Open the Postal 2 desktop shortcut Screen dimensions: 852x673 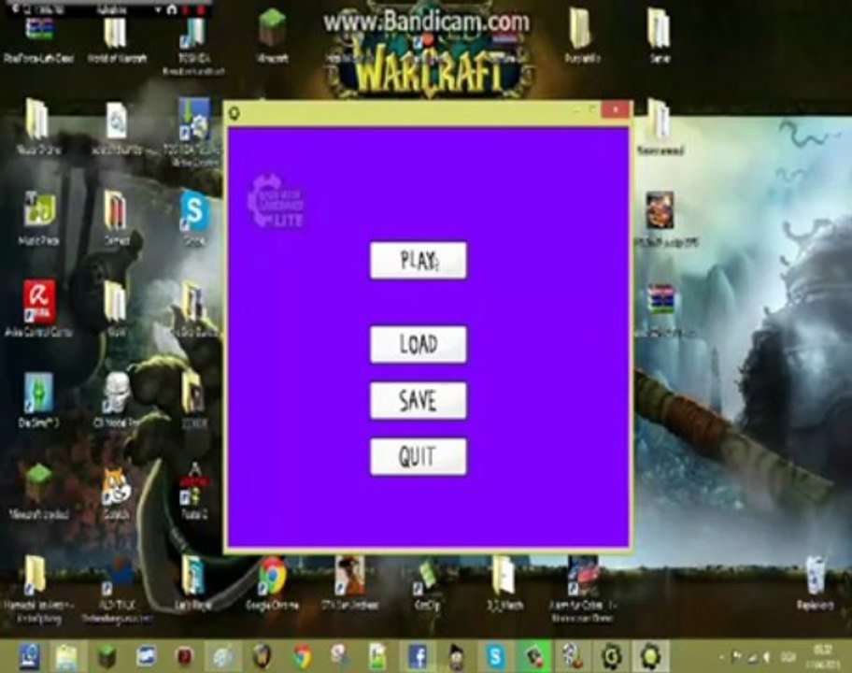(194, 491)
